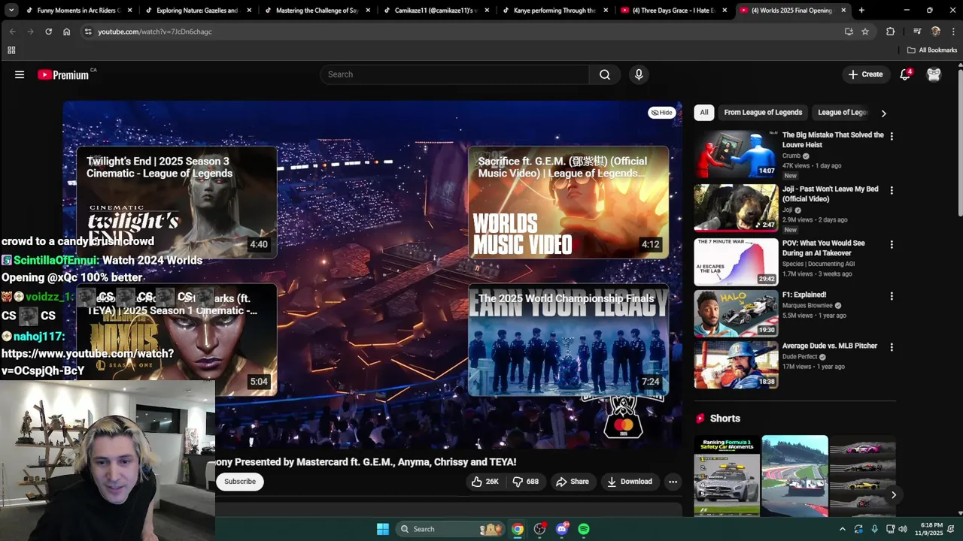Viewport: 963px width, 541px height.
Task: Open Discord from the taskbar
Action: click(561, 529)
